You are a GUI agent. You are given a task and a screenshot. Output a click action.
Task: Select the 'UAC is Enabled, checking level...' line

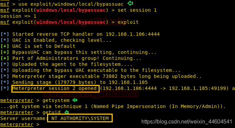click(56, 40)
